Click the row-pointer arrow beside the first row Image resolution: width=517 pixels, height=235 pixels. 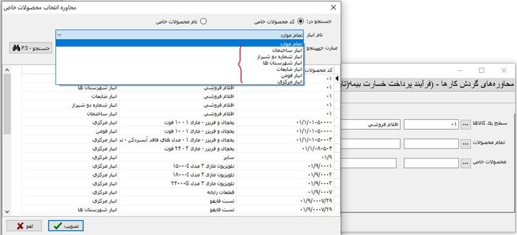click(x=337, y=78)
